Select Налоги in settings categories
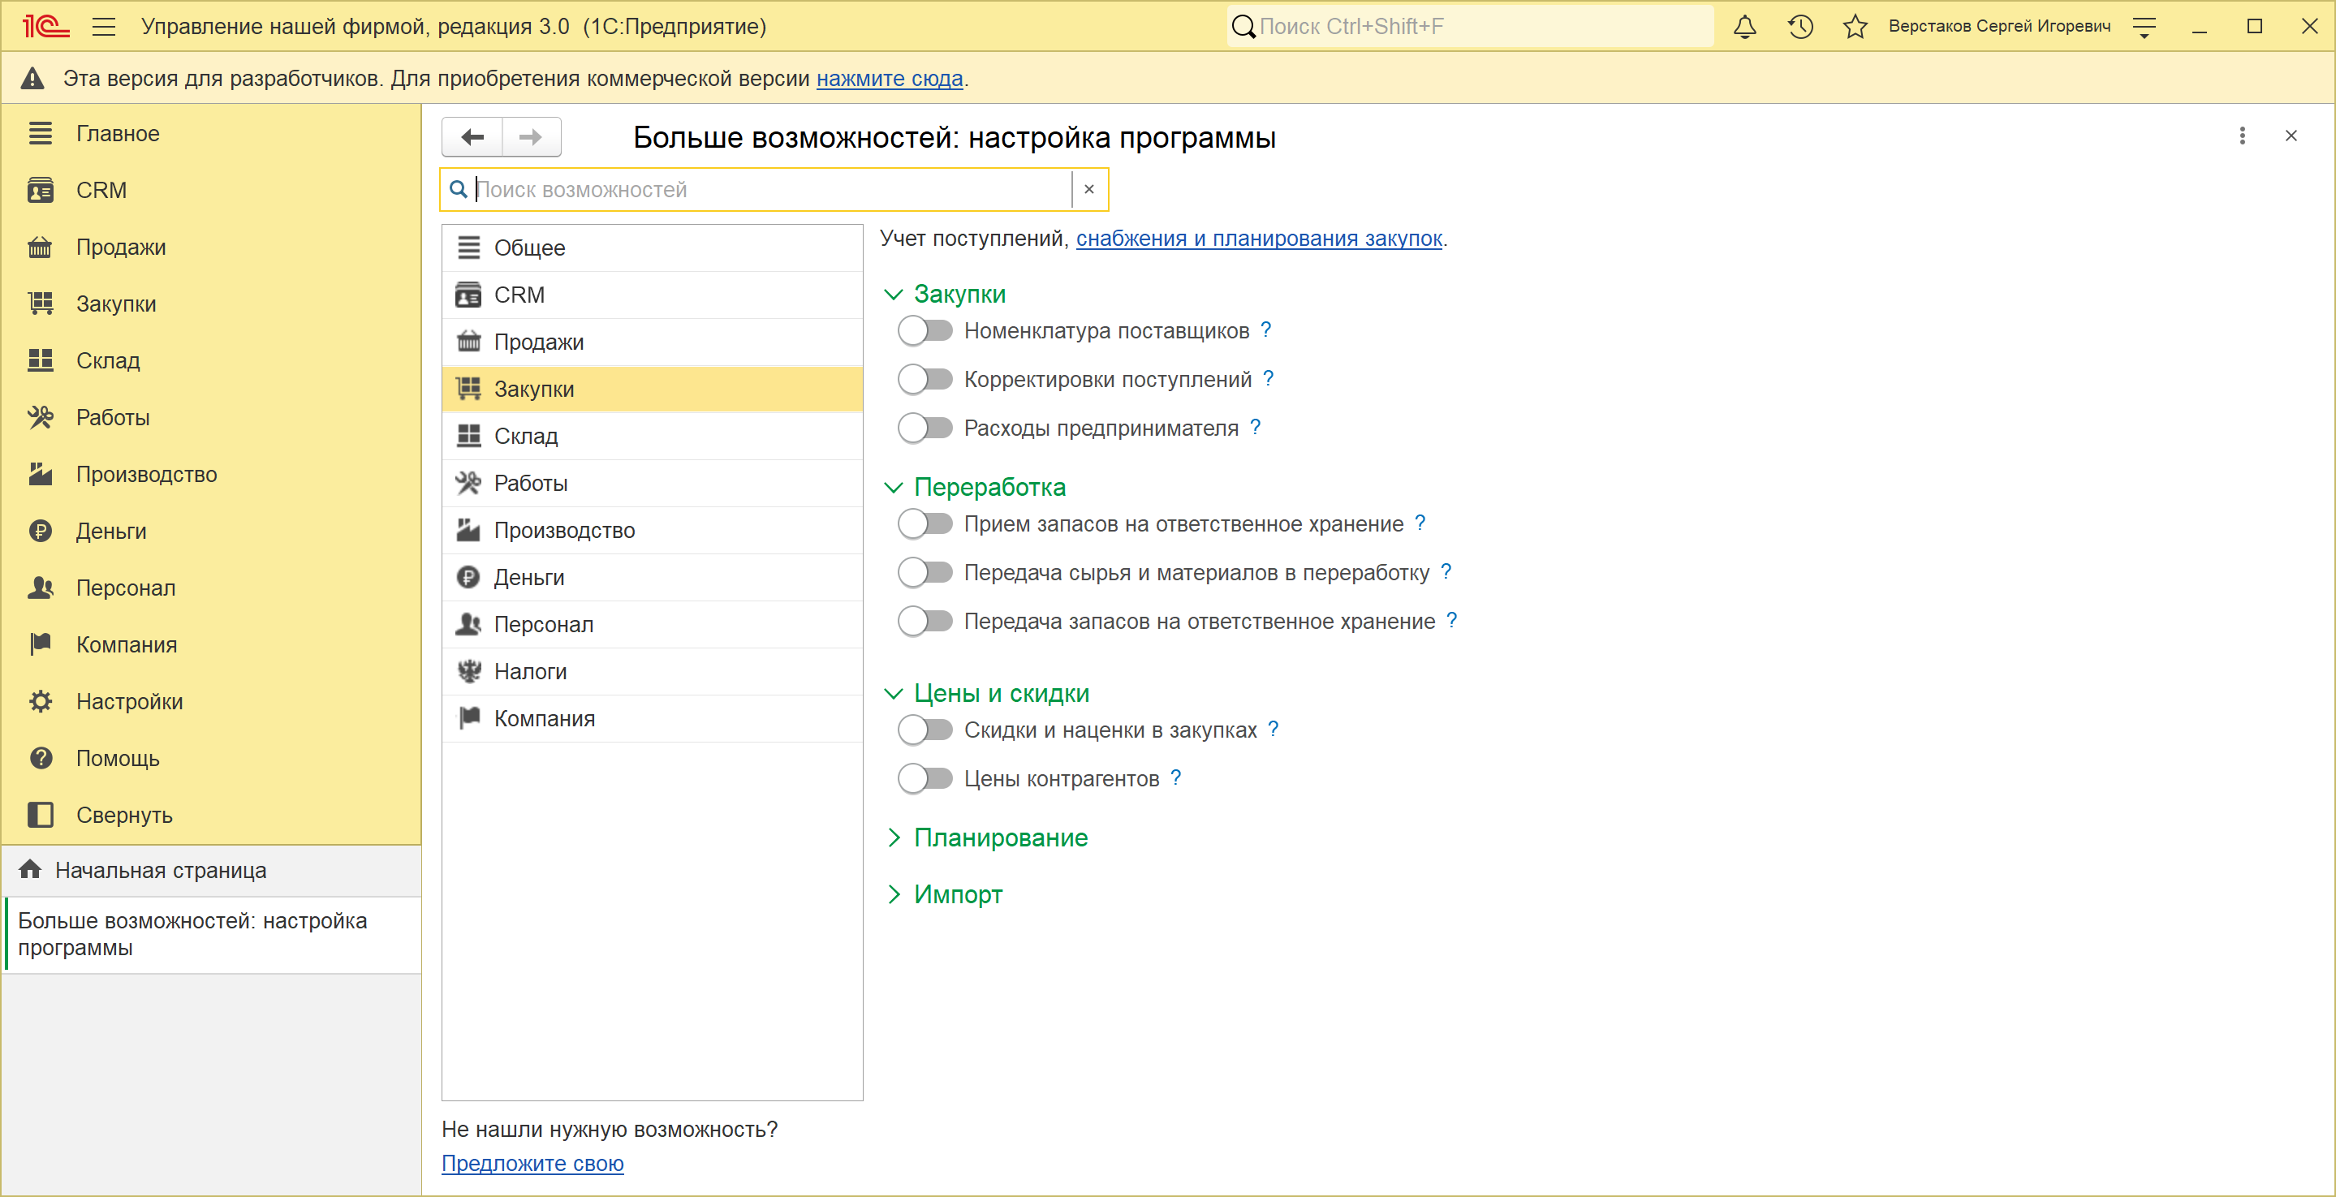2336x1197 pixels. 652,671
